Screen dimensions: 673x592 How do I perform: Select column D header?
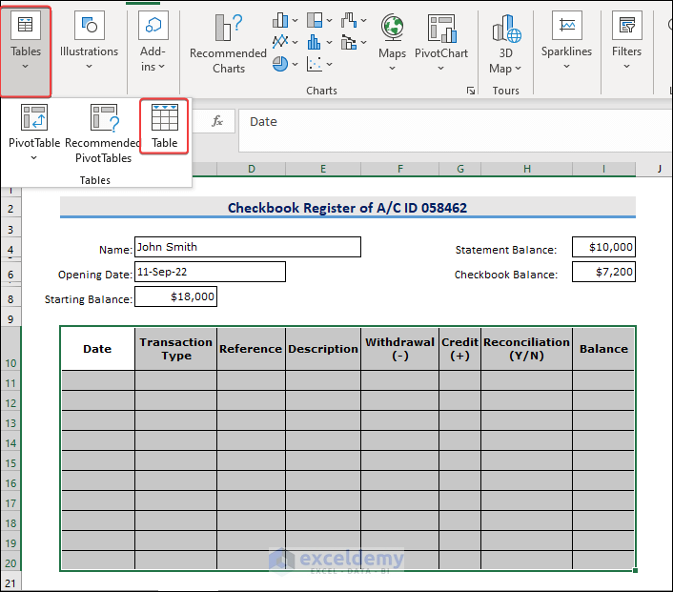[x=251, y=169]
